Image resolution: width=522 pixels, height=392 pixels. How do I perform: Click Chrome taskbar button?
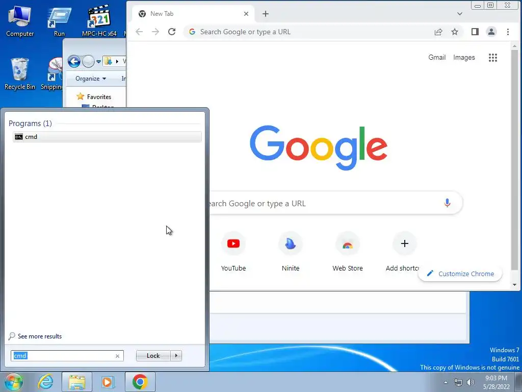140,382
